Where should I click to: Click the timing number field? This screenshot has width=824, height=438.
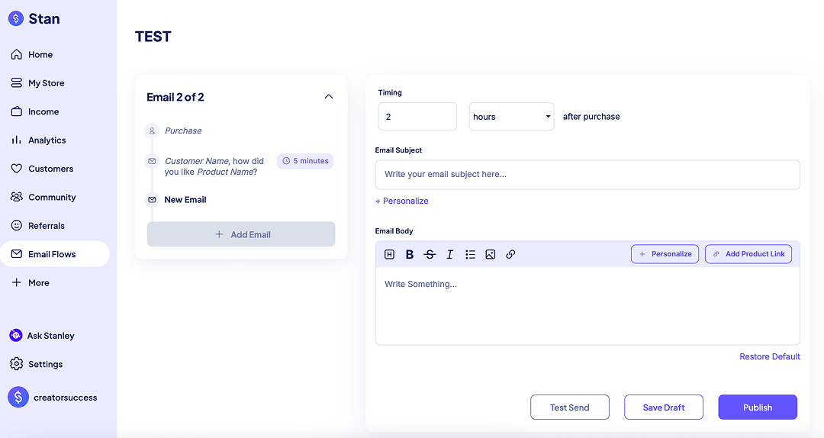(417, 117)
